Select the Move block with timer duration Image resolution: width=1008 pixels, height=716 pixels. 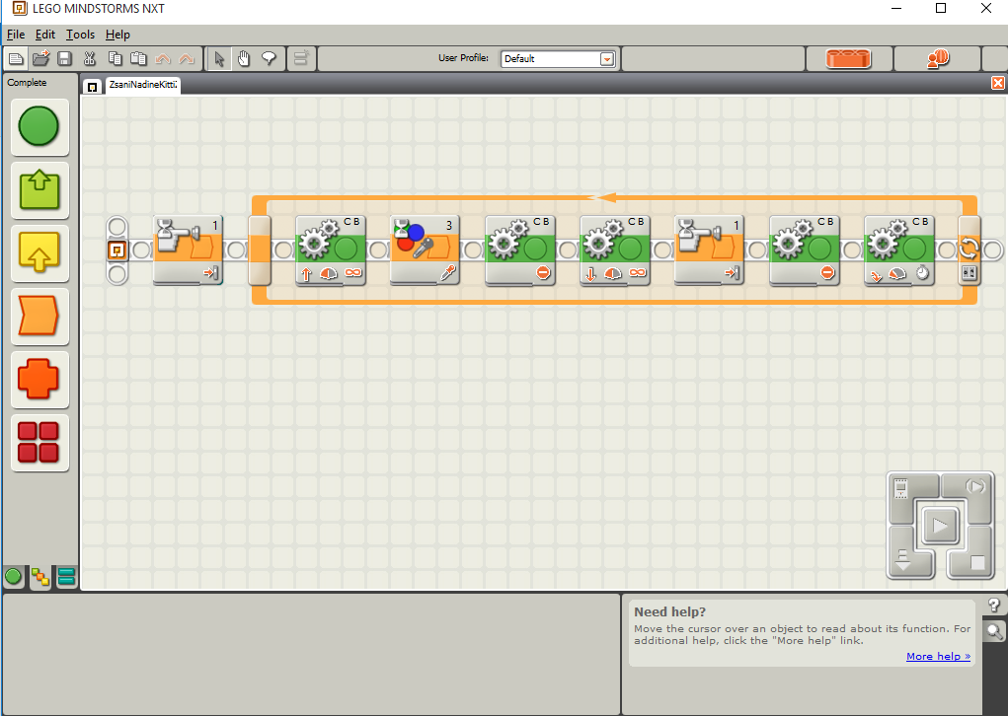point(898,250)
